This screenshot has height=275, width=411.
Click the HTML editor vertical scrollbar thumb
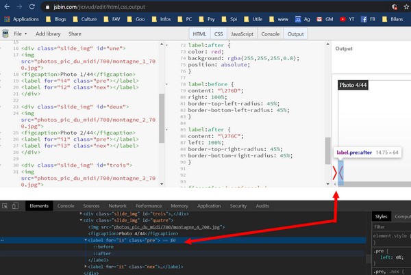[x=162, y=118]
